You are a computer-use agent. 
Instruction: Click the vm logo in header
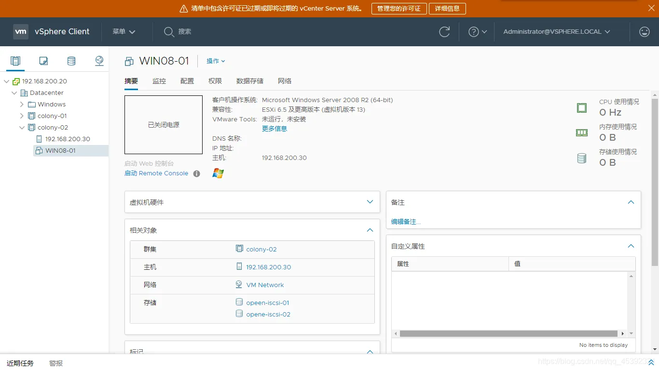(x=21, y=32)
